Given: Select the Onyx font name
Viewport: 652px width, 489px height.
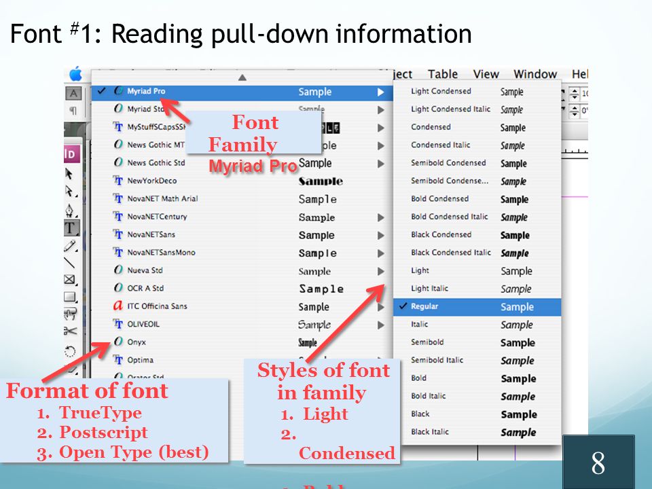Looking at the screenshot, I should 137,342.
